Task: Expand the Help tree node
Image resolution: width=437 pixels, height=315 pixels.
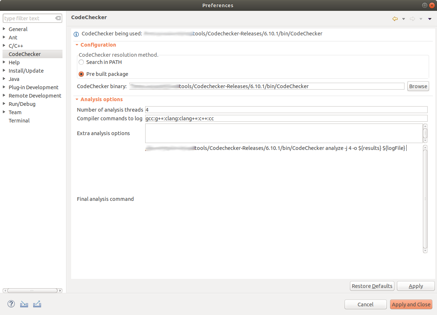Action: coord(4,62)
